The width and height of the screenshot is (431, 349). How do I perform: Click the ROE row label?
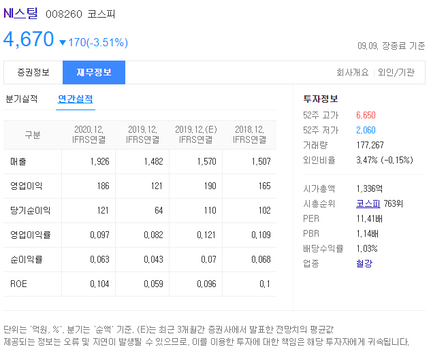18,284
